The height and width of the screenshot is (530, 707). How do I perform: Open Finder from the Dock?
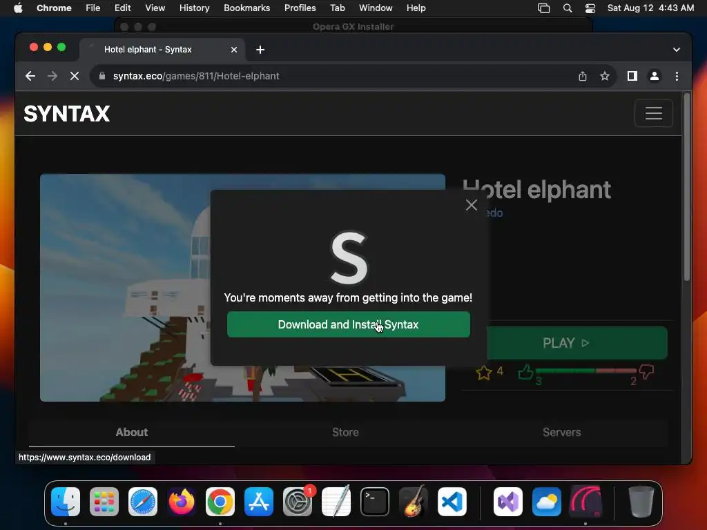coord(66,502)
